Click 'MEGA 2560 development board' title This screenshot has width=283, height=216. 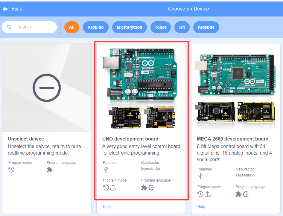coord(233,139)
